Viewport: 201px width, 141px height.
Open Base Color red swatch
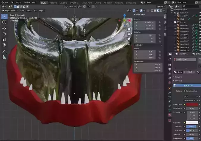pos(192,105)
